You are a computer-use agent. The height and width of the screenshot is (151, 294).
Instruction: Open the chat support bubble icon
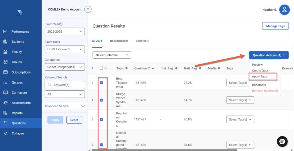[282, 142]
